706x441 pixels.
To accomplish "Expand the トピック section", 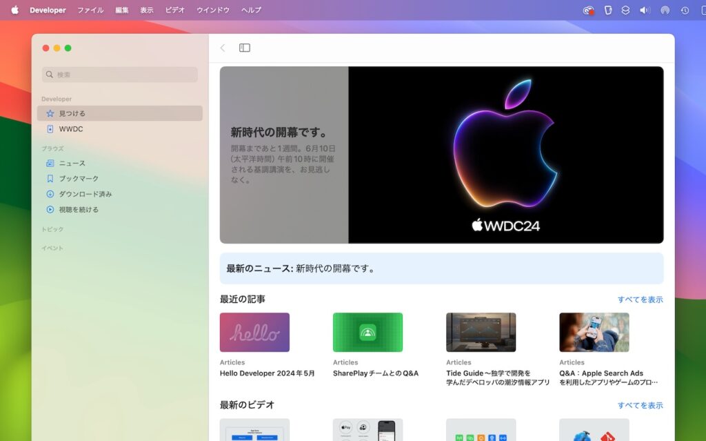I will 51,228.
